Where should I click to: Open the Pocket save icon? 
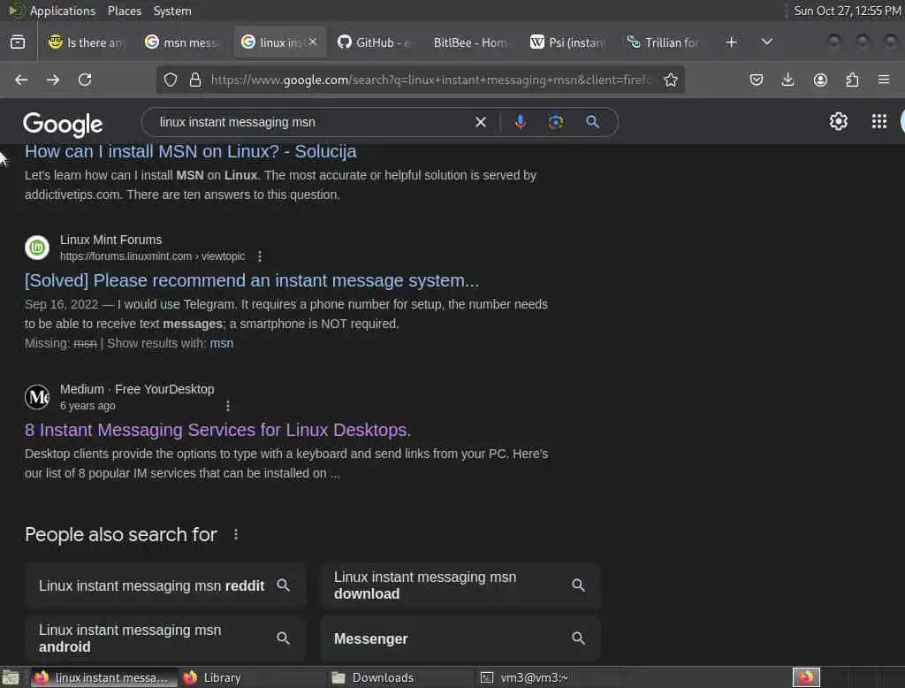pos(757,80)
